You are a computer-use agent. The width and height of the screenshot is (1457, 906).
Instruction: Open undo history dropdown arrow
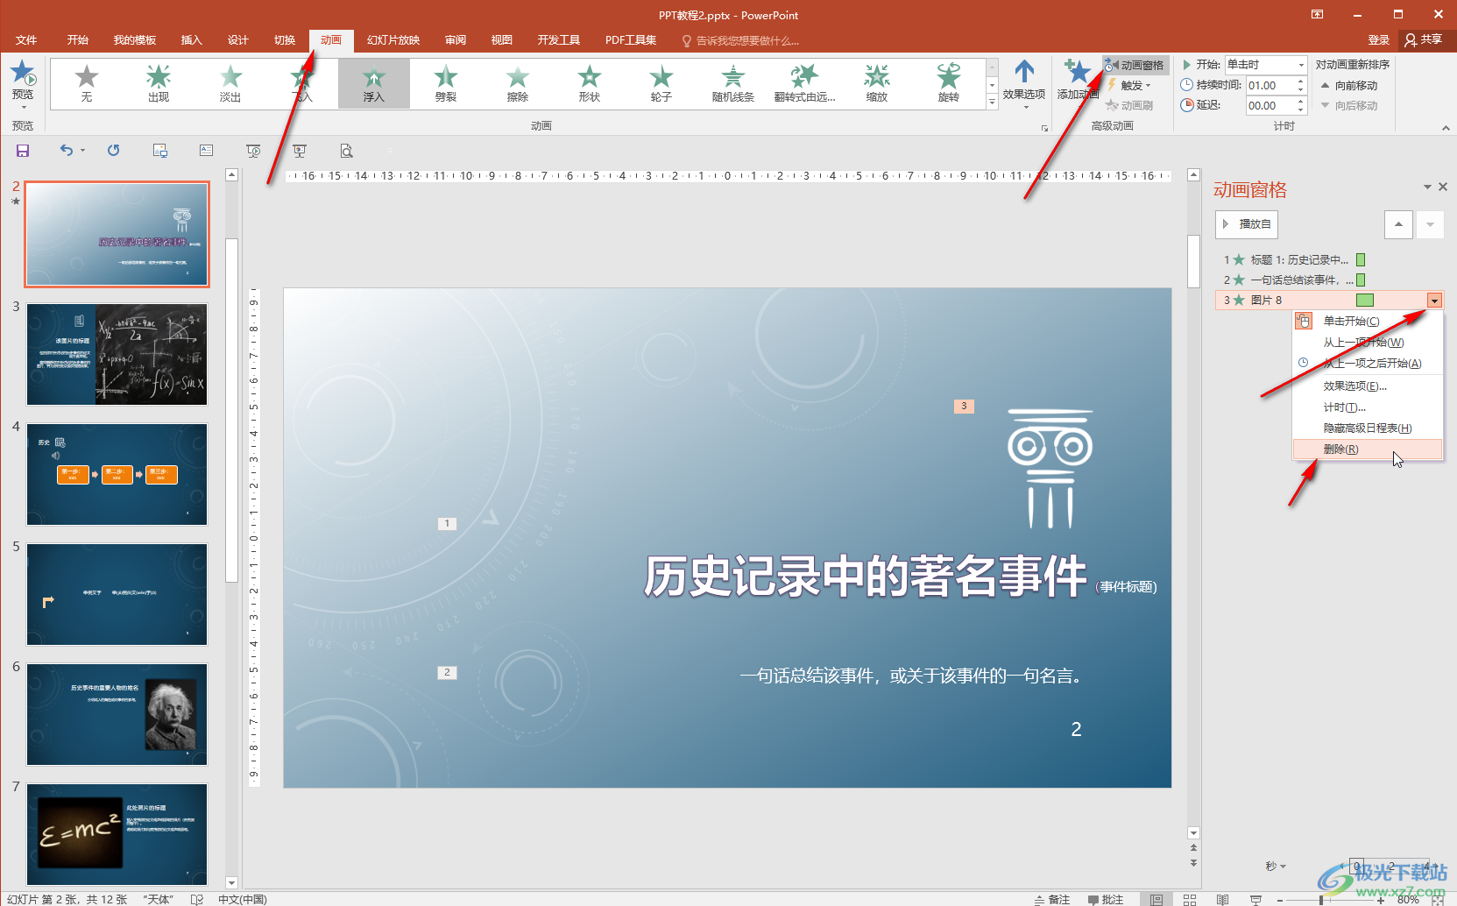click(x=83, y=151)
